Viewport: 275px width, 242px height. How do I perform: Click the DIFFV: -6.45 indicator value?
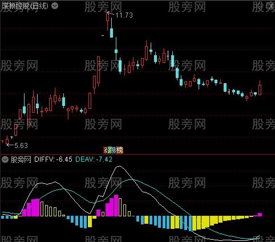coord(53,159)
